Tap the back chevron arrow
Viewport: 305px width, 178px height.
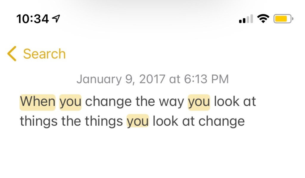point(12,54)
